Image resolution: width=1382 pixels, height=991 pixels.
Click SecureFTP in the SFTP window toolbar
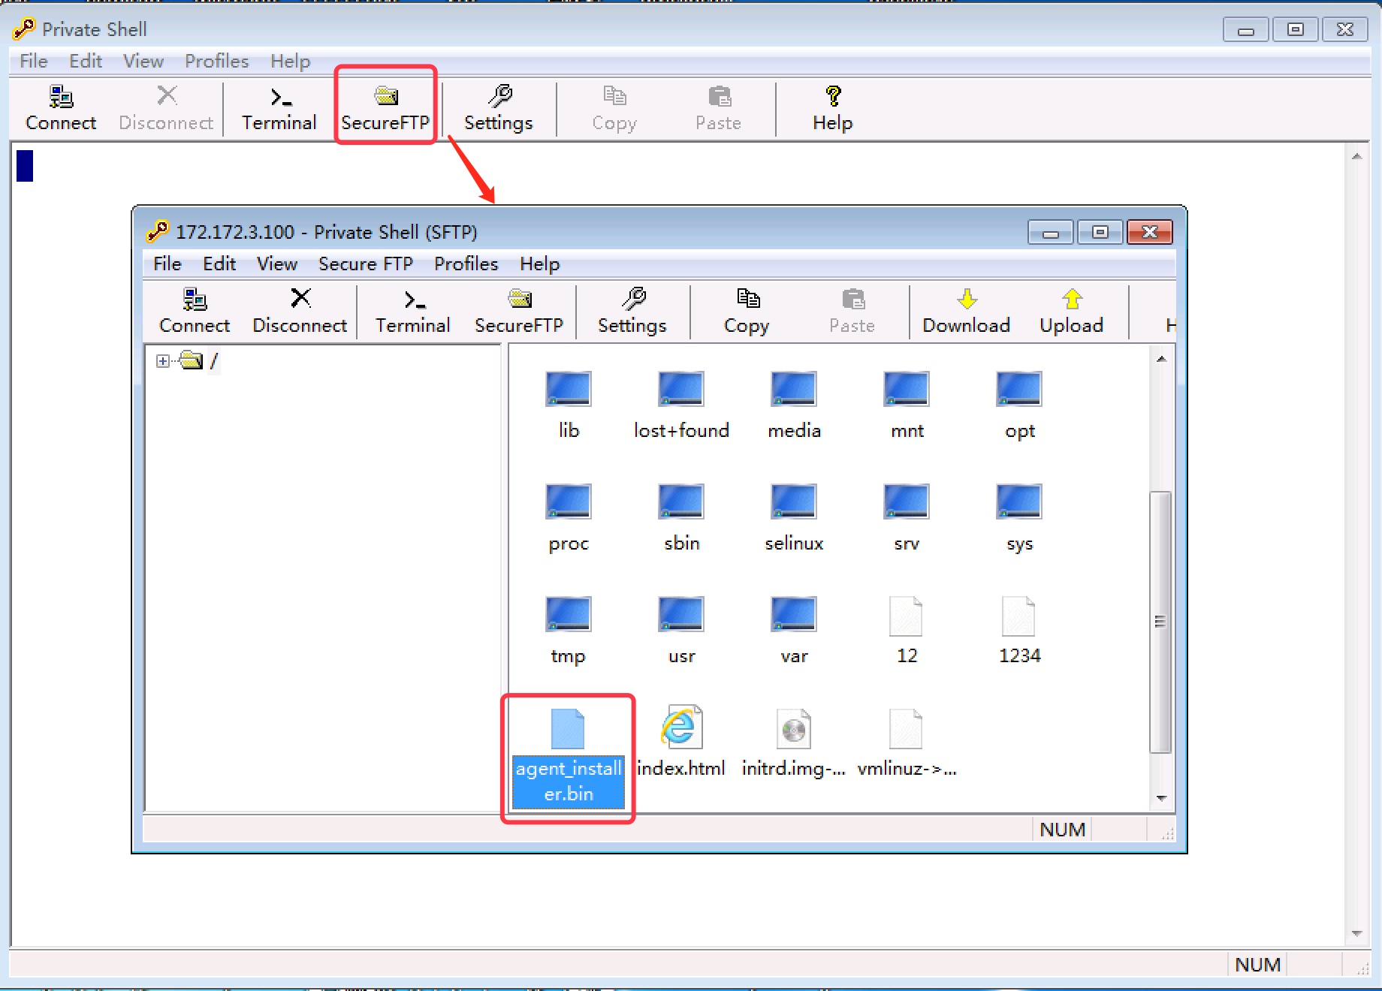tap(519, 312)
